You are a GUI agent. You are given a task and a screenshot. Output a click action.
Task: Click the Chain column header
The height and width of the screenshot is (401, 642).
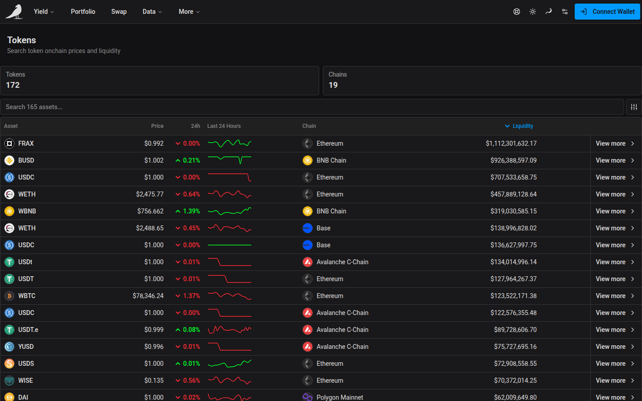point(309,126)
